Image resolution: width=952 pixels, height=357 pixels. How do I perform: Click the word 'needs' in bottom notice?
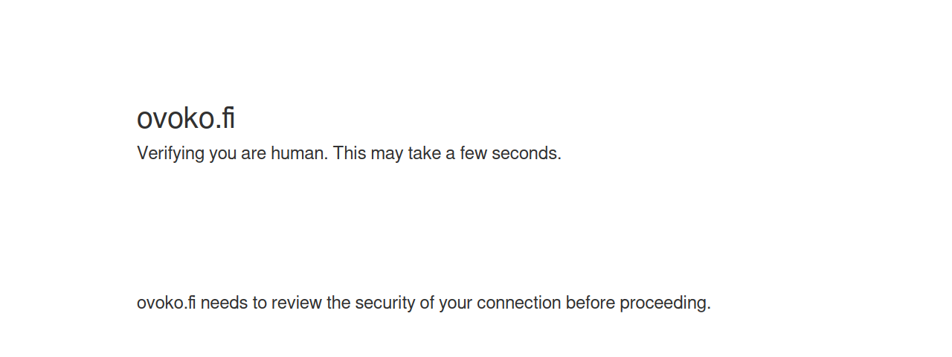click(x=222, y=303)
